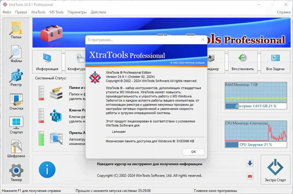Viewport: 293px width, 194px height.
Task: Click the red toolbox banner image
Action: click(x=52, y=33)
